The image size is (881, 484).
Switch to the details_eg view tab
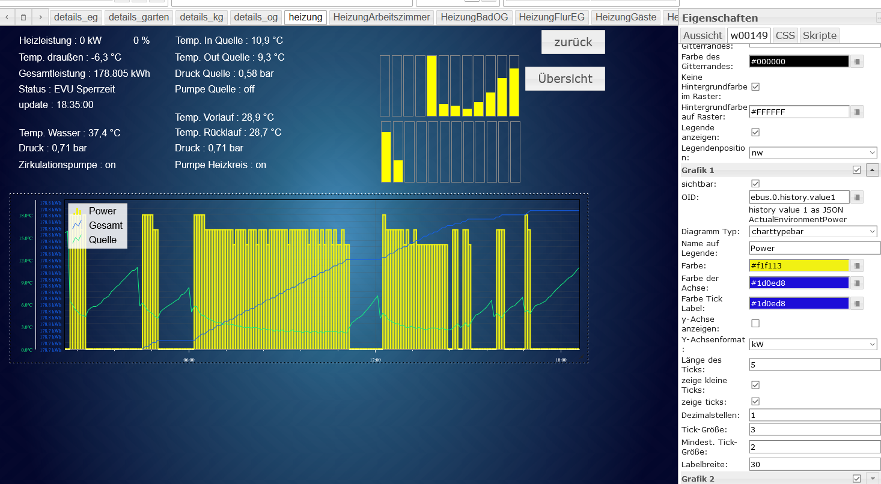(76, 17)
